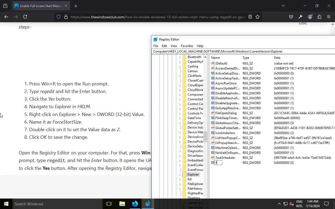
Task: Open the View menu in Registry Editor
Action: click(174, 46)
